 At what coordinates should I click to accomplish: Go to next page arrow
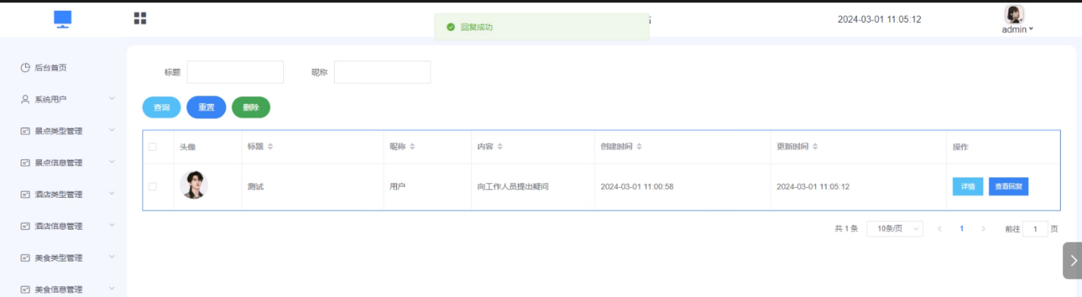pyautogui.click(x=983, y=228)
